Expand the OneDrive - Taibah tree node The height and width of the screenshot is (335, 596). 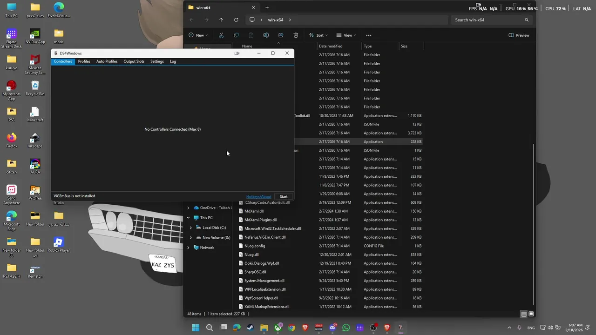[x=188, y=208]
